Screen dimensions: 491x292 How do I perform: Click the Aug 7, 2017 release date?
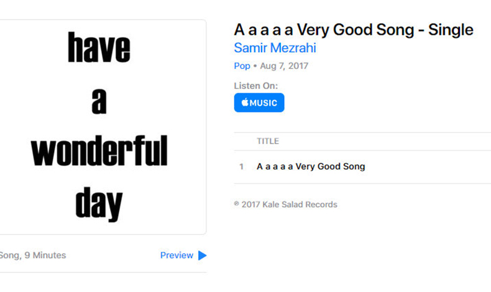coord(284,66)
